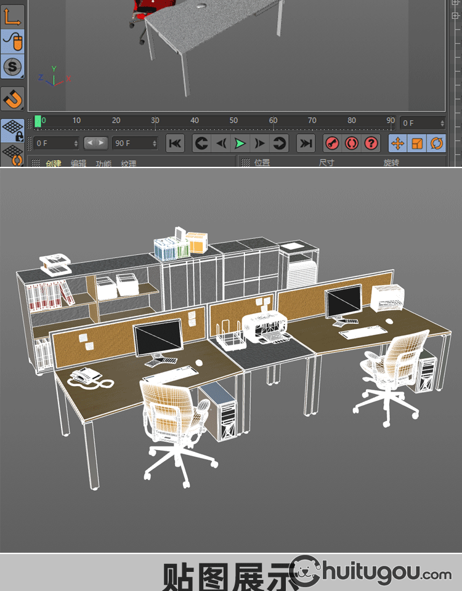This screenshot has height=591, width=462.
Task: Toggle the locked workplane grid icon
Action: [12, 130]
